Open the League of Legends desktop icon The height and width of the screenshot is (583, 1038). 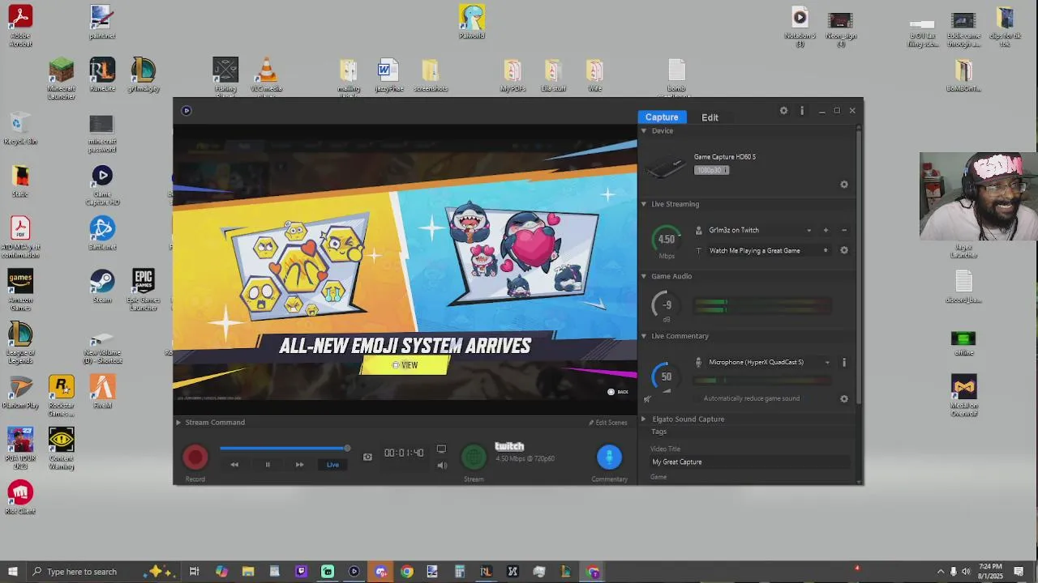(20, 343)
